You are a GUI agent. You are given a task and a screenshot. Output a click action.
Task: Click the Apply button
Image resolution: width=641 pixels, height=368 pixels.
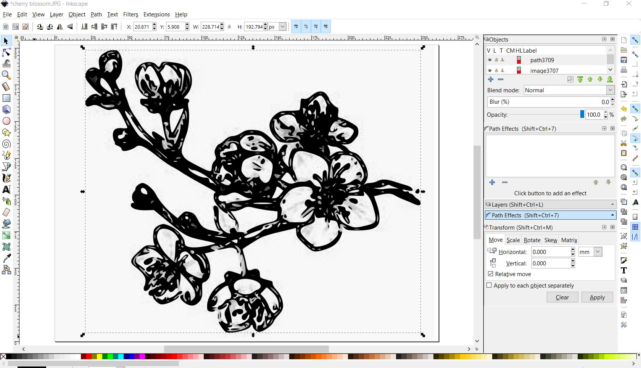click(x=597, y=297)
